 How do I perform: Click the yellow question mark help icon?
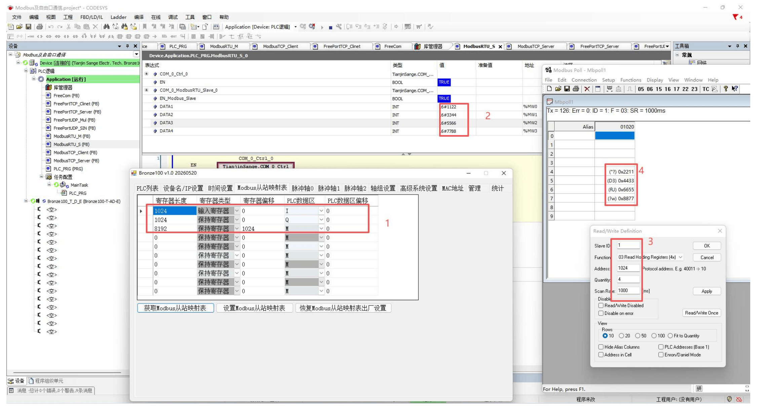[x=726, y=89]
